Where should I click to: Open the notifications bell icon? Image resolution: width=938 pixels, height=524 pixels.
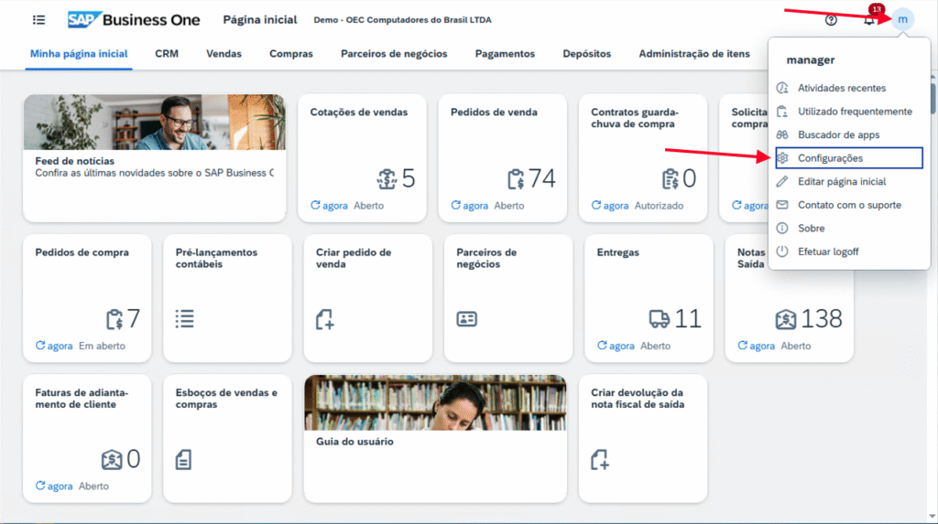coord(868,20)
